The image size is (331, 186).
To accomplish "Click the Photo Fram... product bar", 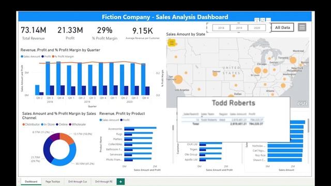I will (138, 159).
